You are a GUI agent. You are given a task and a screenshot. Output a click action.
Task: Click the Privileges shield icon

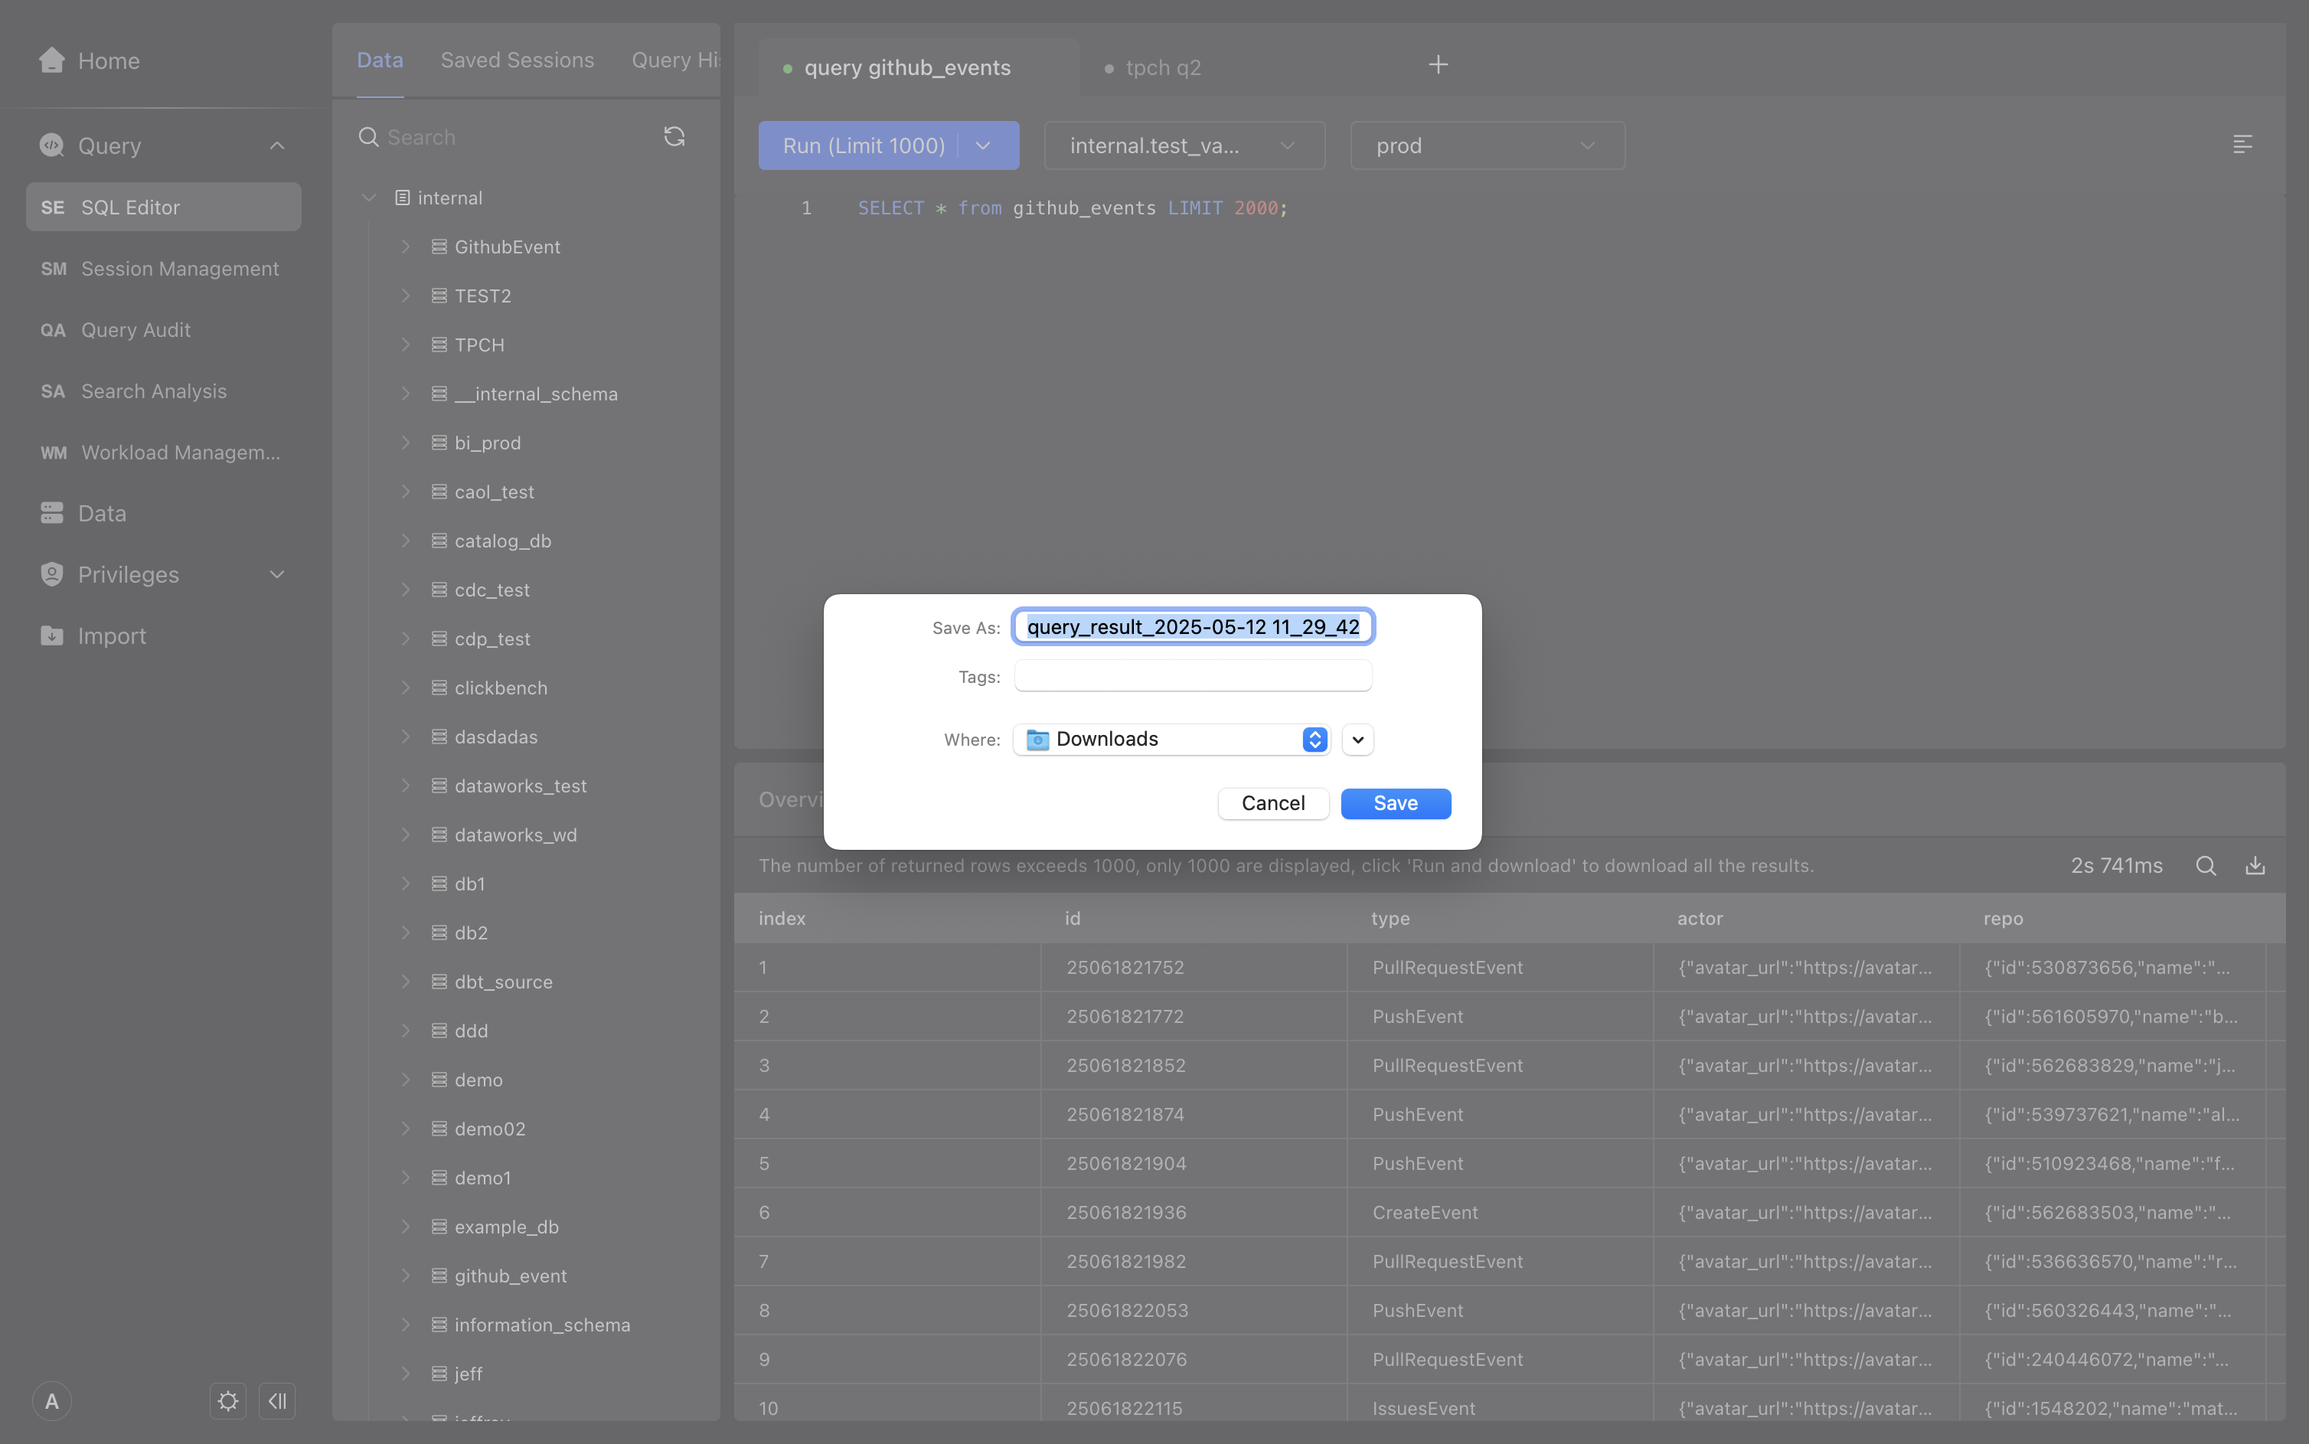[51, 574]
